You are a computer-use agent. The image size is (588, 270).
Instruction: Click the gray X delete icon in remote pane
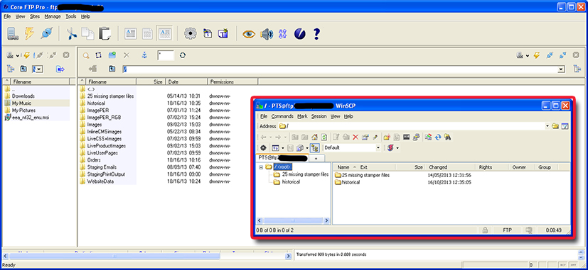pyautogui.click(x=127, y=55)
